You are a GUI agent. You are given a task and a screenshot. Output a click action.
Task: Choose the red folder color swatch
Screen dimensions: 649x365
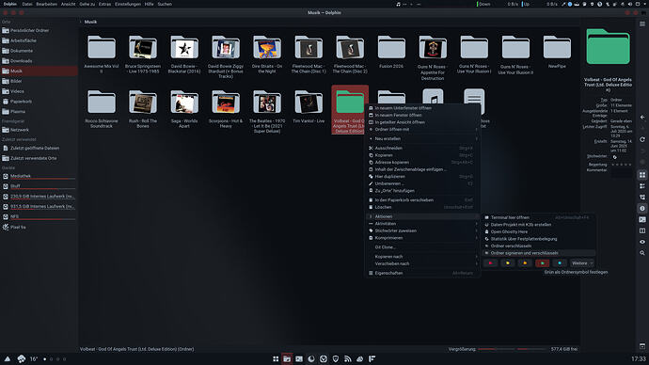pyautogui.click(x=490, y=263)
